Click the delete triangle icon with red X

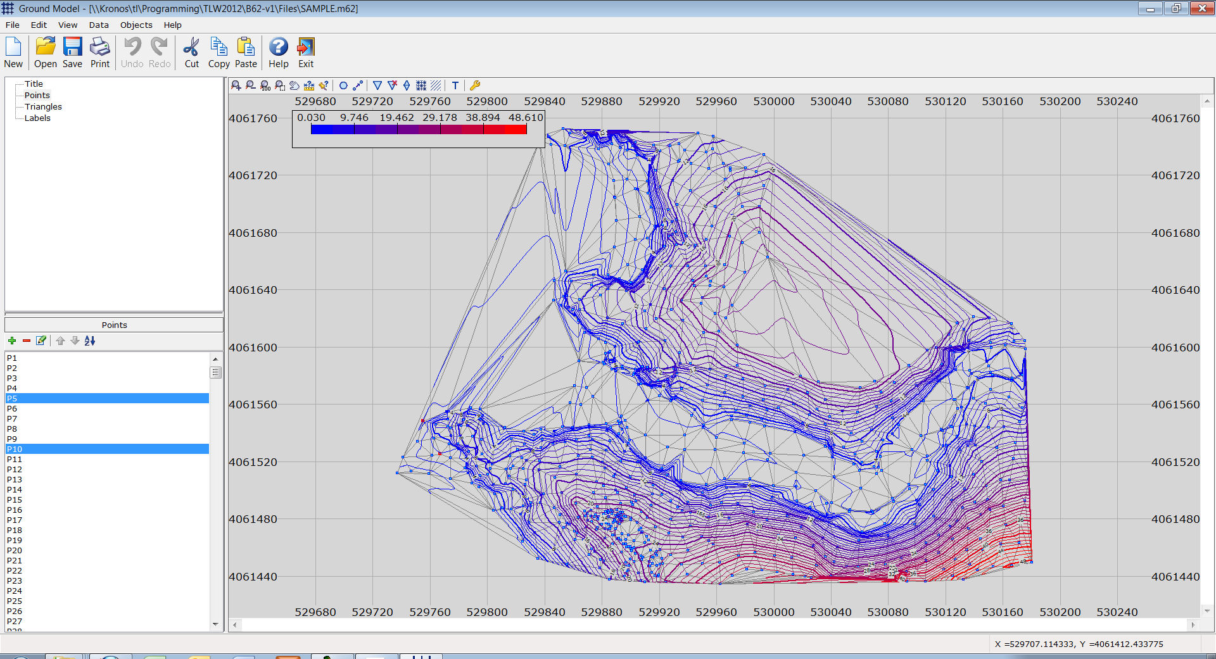coord(392,85)
